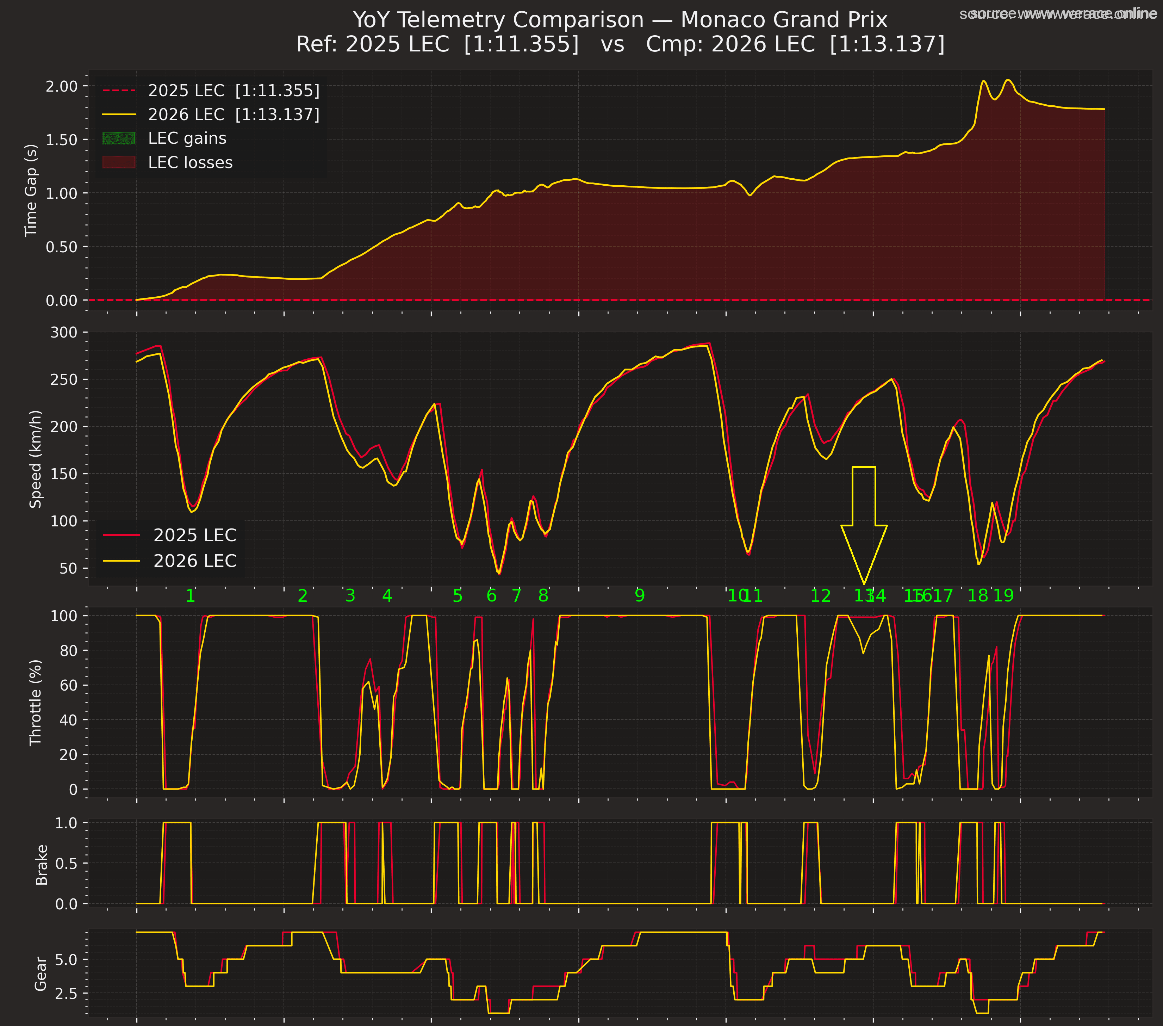Select the green corner marker "2"
This screenshot has width=1163, height=1026.
click(303, 596)
